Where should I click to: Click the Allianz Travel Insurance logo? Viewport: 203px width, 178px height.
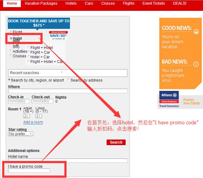point(169,99)
